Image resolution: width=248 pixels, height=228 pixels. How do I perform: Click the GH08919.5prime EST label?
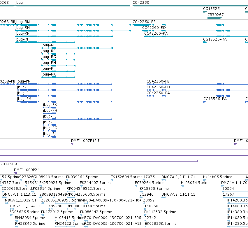48,177
